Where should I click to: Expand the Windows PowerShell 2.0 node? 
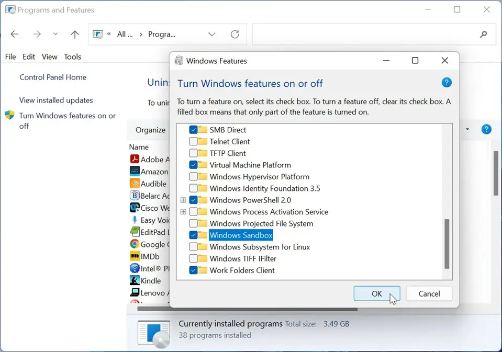click(183, 200)
